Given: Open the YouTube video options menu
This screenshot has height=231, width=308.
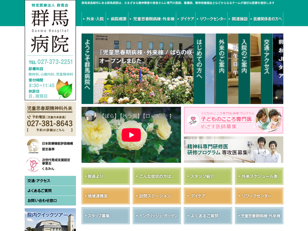Looking at the screenshot, I should click(x=170, y=116).
